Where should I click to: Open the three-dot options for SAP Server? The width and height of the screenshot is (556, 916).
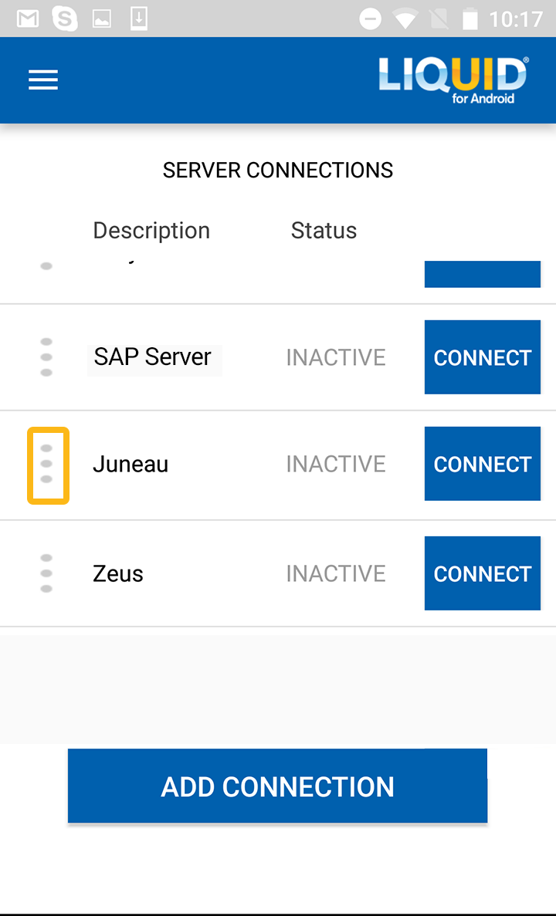[46, 357]
